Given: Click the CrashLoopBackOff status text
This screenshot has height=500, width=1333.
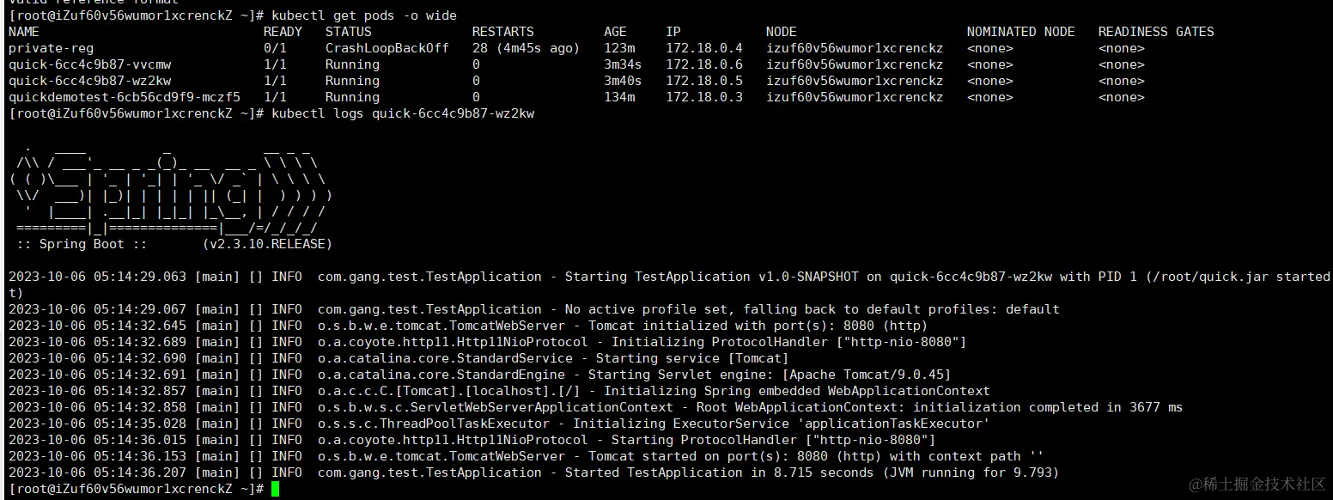Looking at the screenshot, I should 387,48.
